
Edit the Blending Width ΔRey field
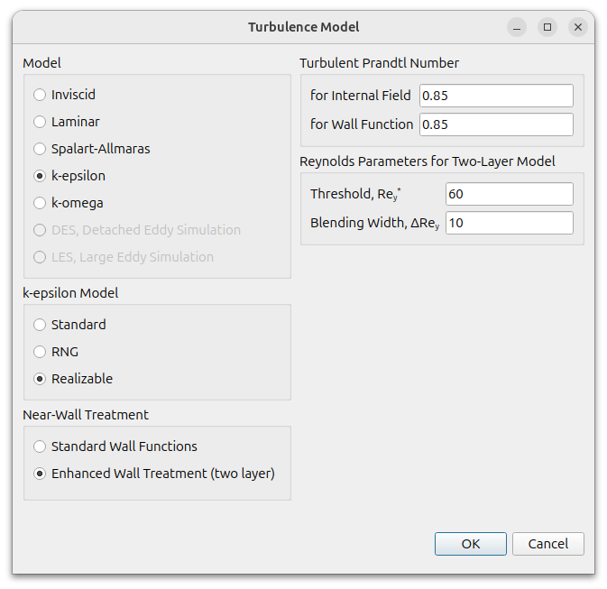(x=510, y=223)
